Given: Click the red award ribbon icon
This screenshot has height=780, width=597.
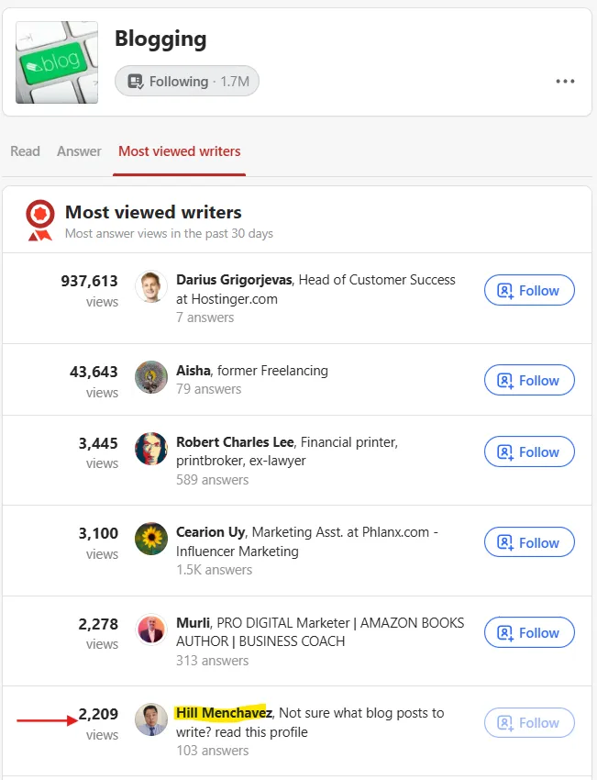Looking at the screenshot, I should pos(40,220).
